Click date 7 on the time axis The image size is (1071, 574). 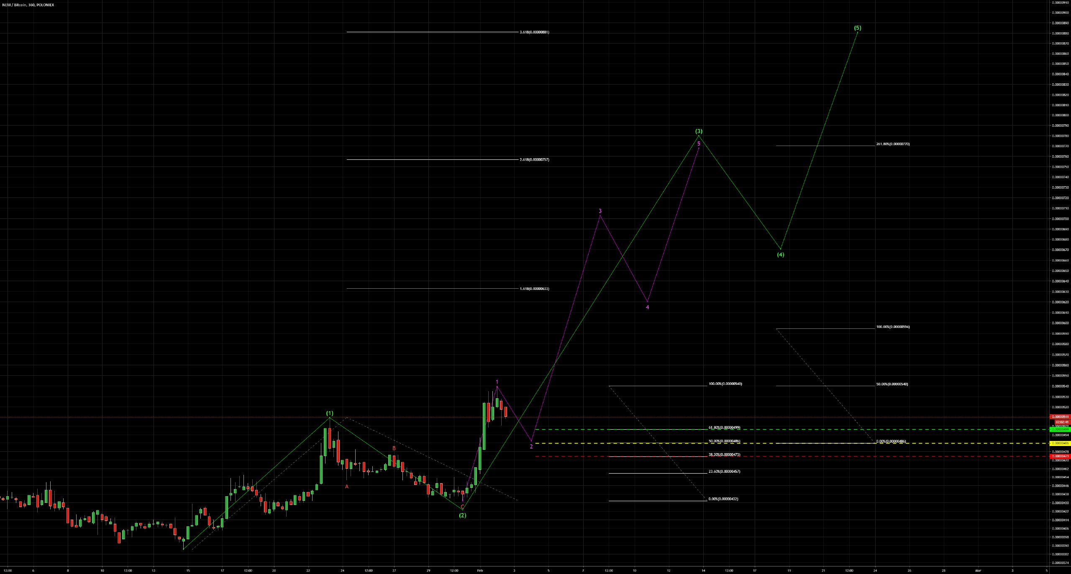click(x=583, y=570)
